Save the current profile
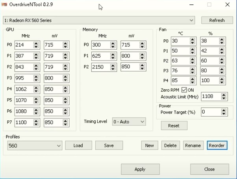Viewport: 237px width, 179px height. (x=109, y=146)
